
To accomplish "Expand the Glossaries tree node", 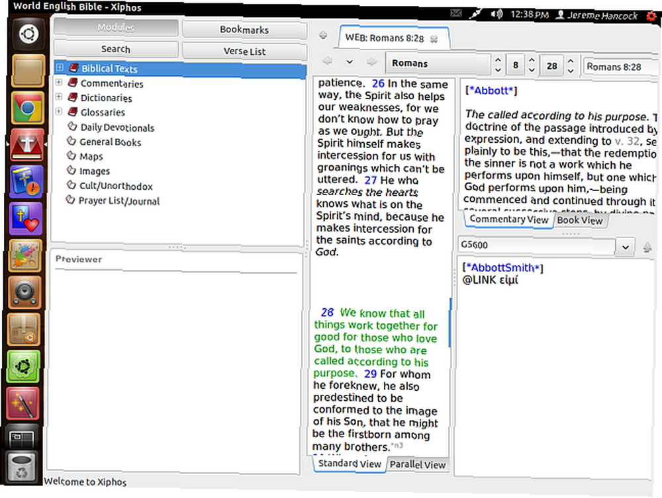I will pos(59,111).
